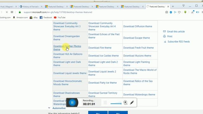Viewport: 203px width, 114px height.
Task: Click Download Monochromatic Moods theme
Action: (x=68, y=83)
